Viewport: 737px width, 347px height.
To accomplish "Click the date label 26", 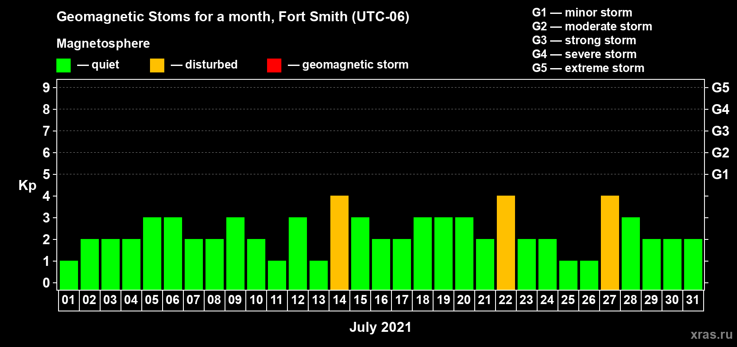I will point(589,300).
